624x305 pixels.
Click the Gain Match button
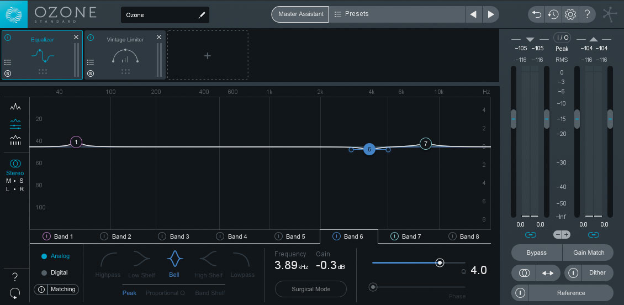(589, 253)
